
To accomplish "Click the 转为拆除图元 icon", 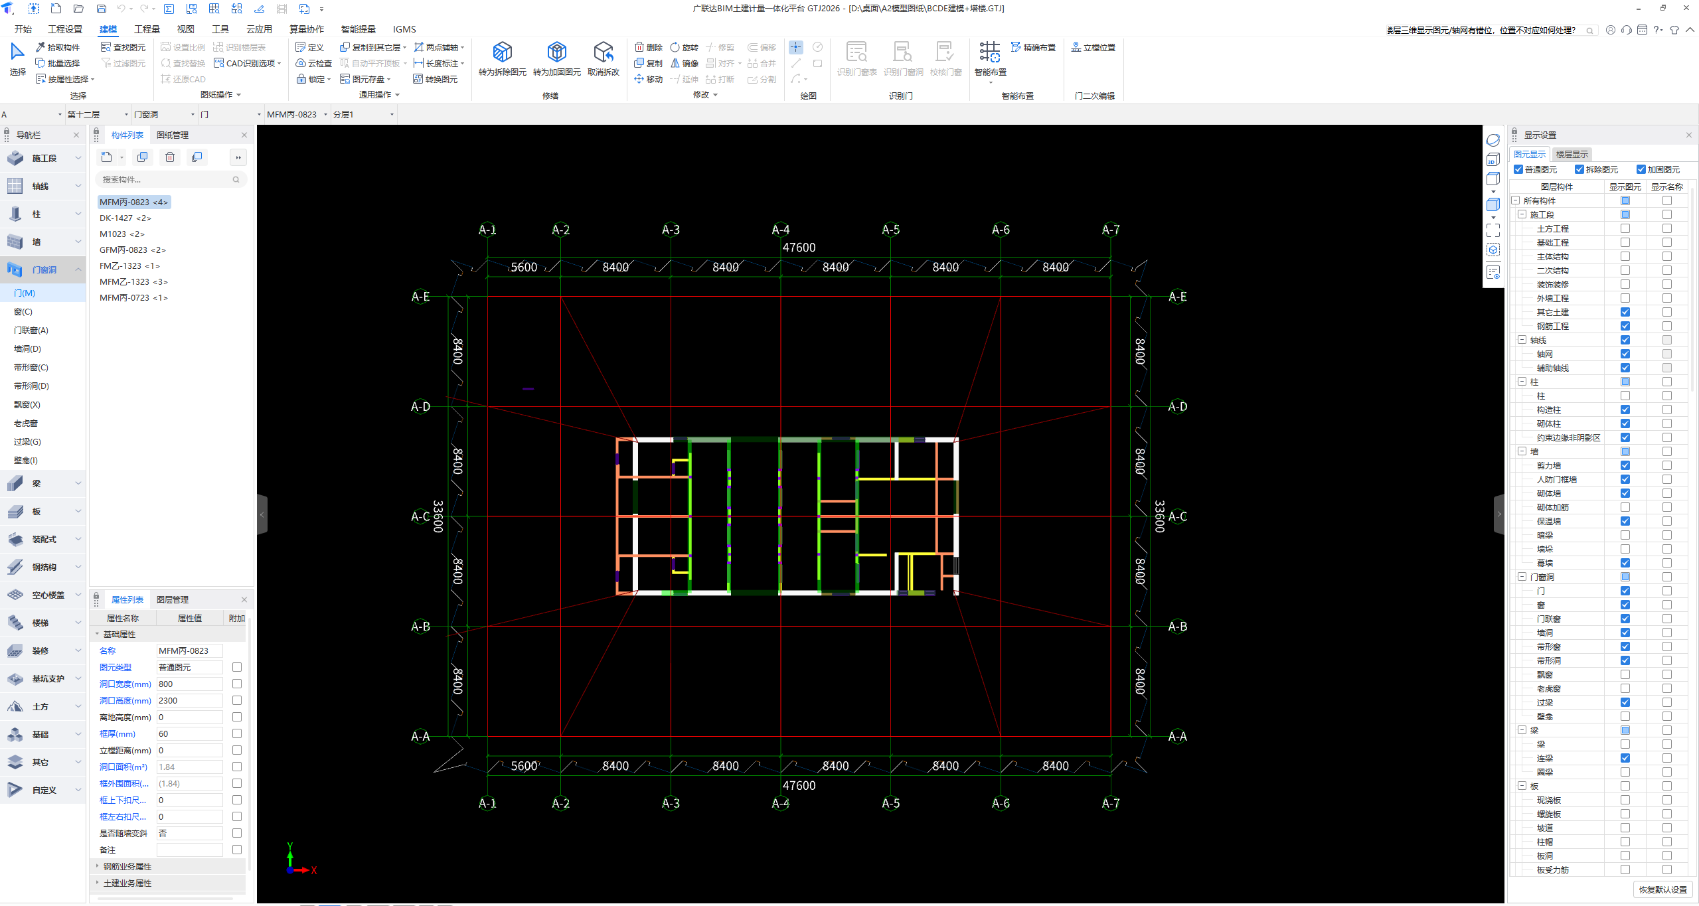I will coord(502,52).
